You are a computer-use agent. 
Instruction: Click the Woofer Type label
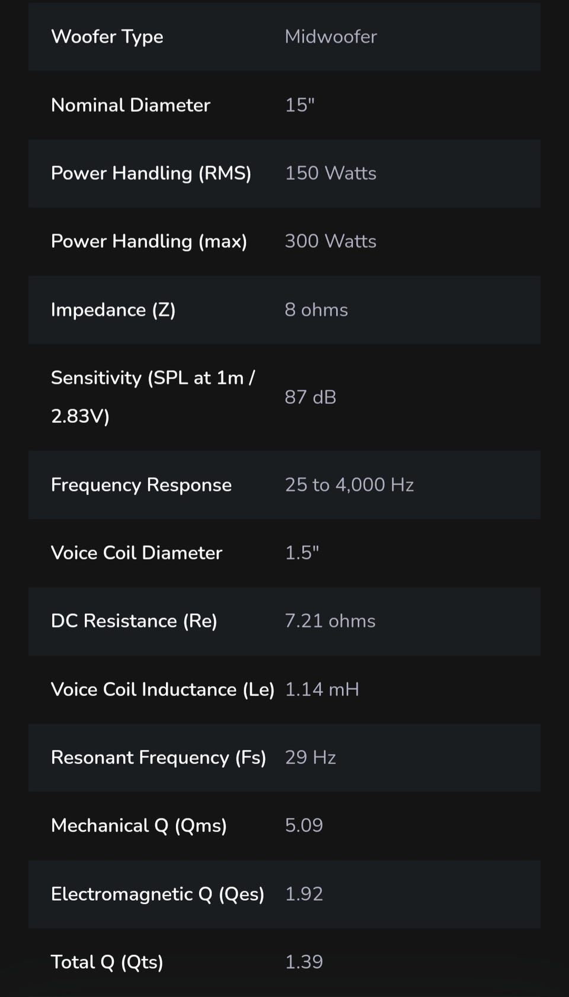pyautogui.click(x=107, y=37)
